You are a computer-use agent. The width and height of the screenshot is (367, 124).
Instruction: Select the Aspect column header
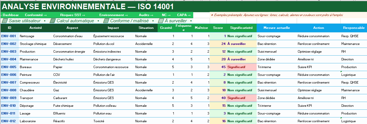point(73,28)
